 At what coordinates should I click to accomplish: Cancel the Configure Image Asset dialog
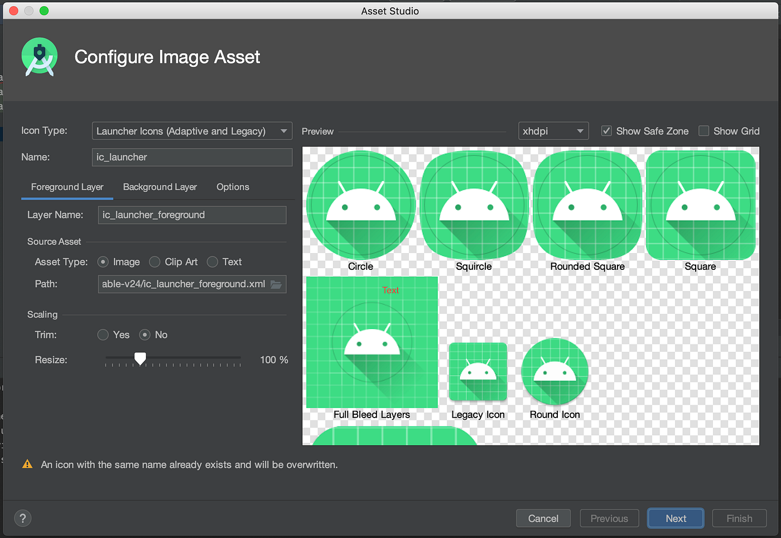(543, 518)
